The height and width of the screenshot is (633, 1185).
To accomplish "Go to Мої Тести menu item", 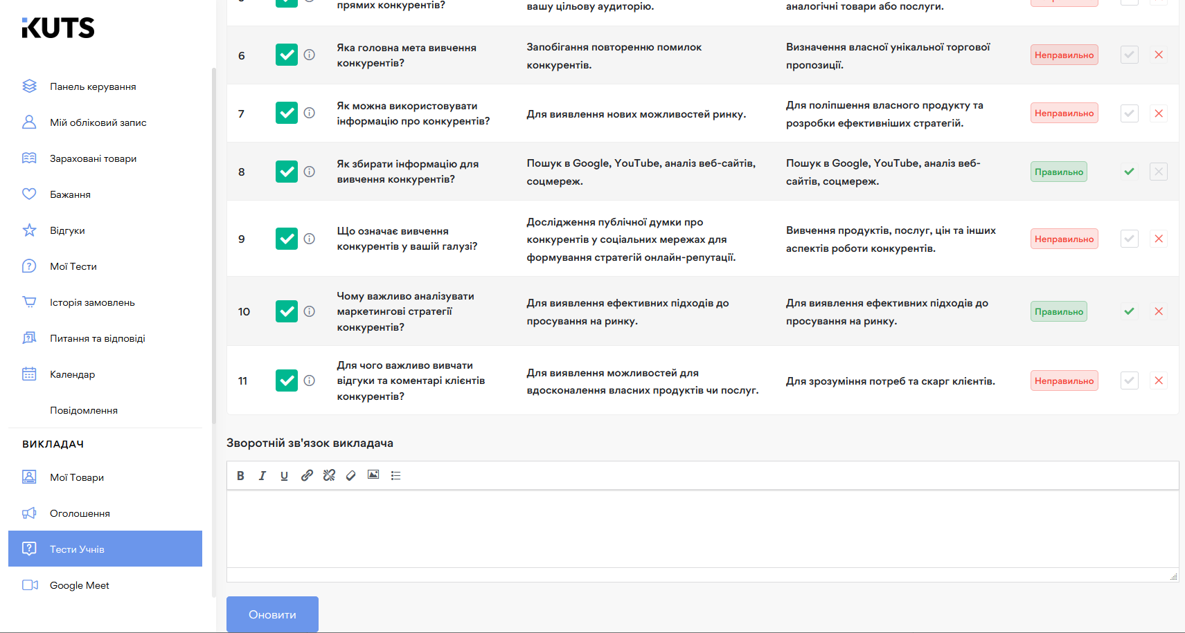I will point(73,266).
